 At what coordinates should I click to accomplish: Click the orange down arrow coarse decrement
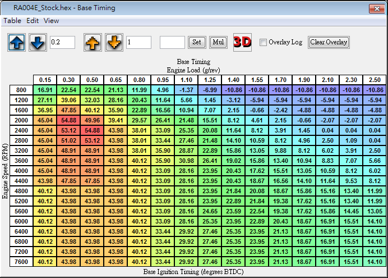pyautogui.click(x=114, y=42)
